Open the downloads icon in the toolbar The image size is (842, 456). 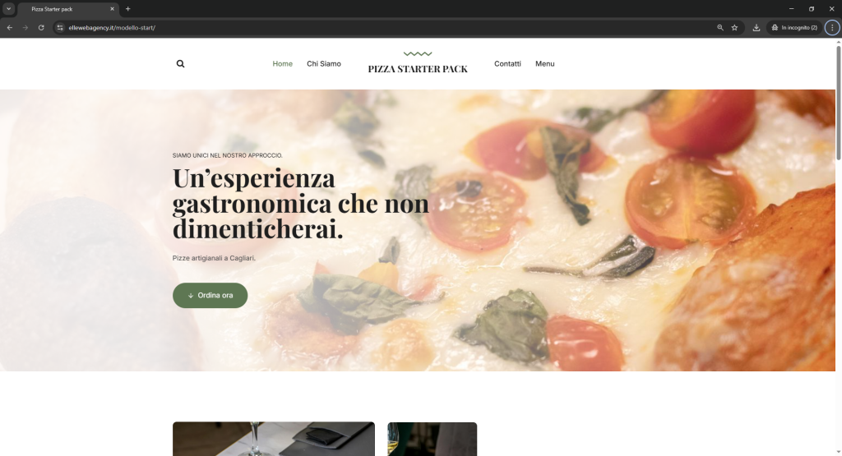[x=756, y=27]
